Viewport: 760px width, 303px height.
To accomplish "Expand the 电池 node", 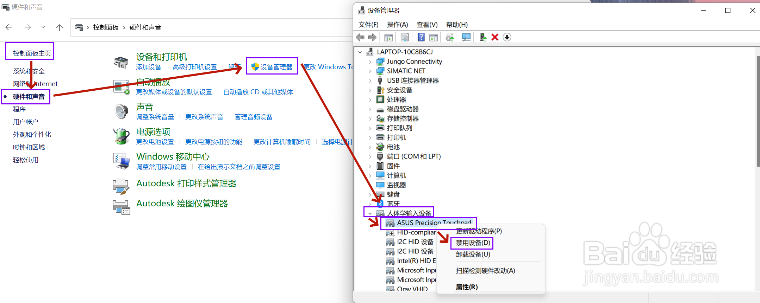I will pos(370,147).
